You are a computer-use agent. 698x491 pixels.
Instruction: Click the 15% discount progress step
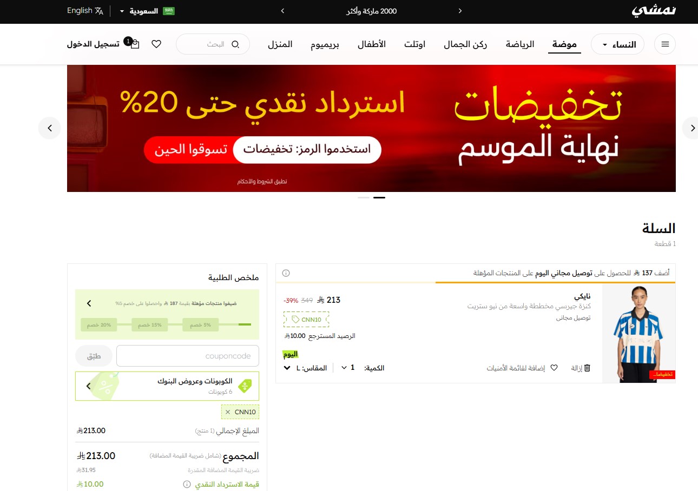149,324
